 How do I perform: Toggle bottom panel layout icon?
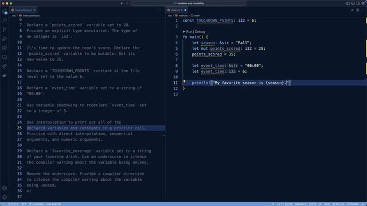pos(353,3)
